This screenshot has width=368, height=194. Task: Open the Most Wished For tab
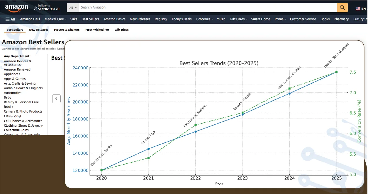coord(97,30)
